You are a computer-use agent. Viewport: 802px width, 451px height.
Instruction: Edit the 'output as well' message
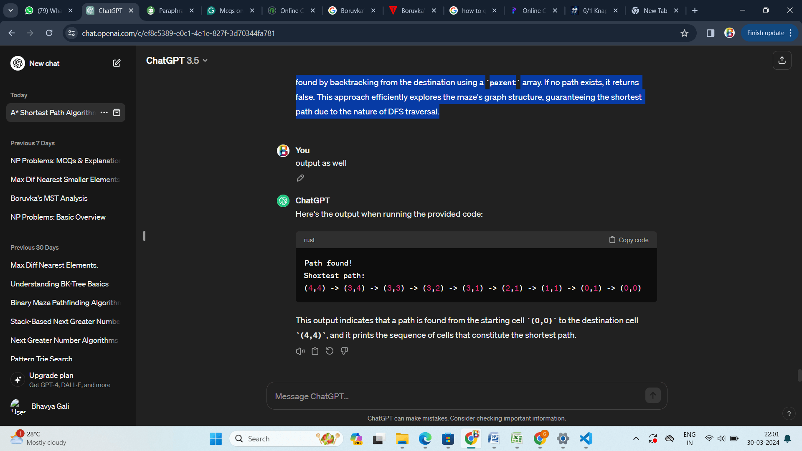300,178
